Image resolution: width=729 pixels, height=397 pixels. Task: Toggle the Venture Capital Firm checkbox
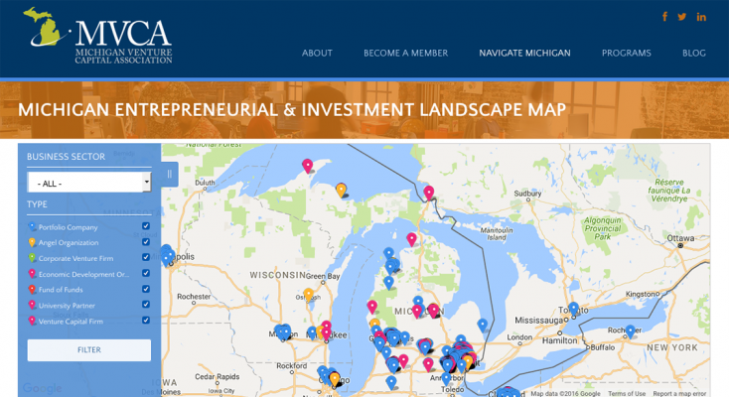[x=146, y=320]
